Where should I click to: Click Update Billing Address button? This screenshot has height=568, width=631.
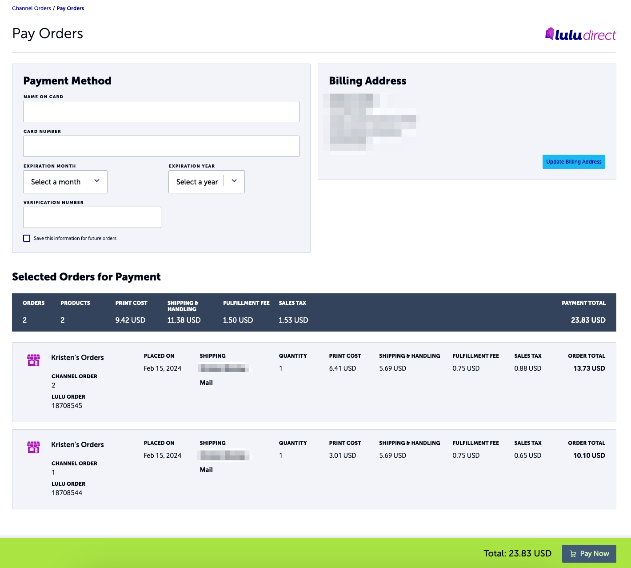click(574, 162)
